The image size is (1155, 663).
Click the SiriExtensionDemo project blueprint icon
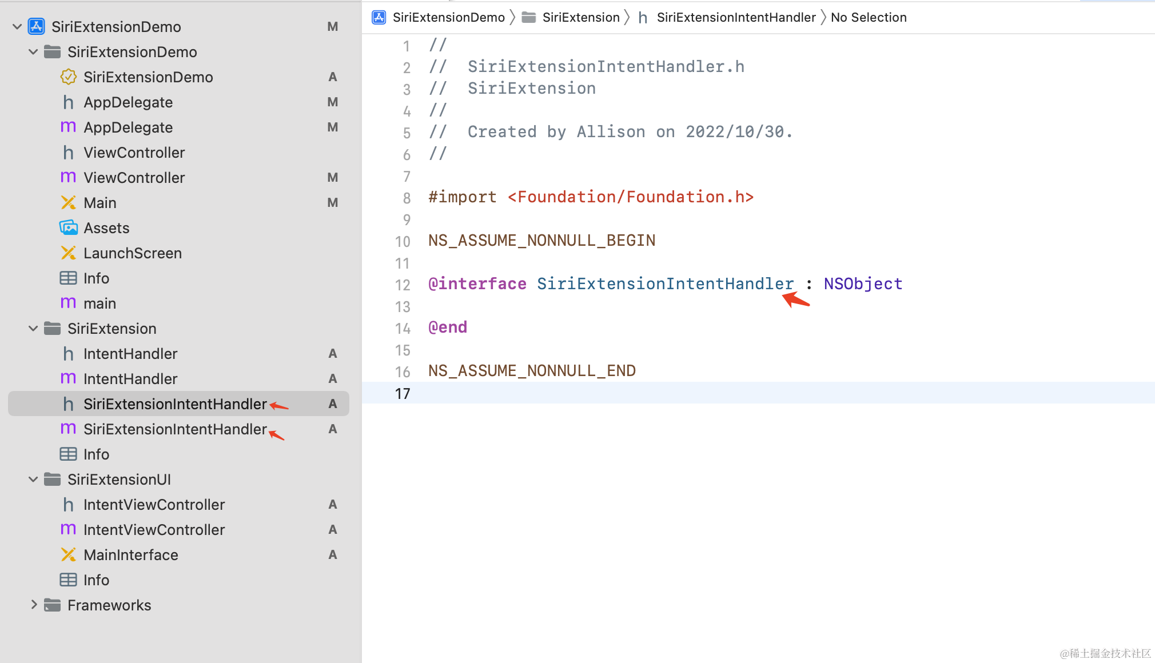[37, 26]
